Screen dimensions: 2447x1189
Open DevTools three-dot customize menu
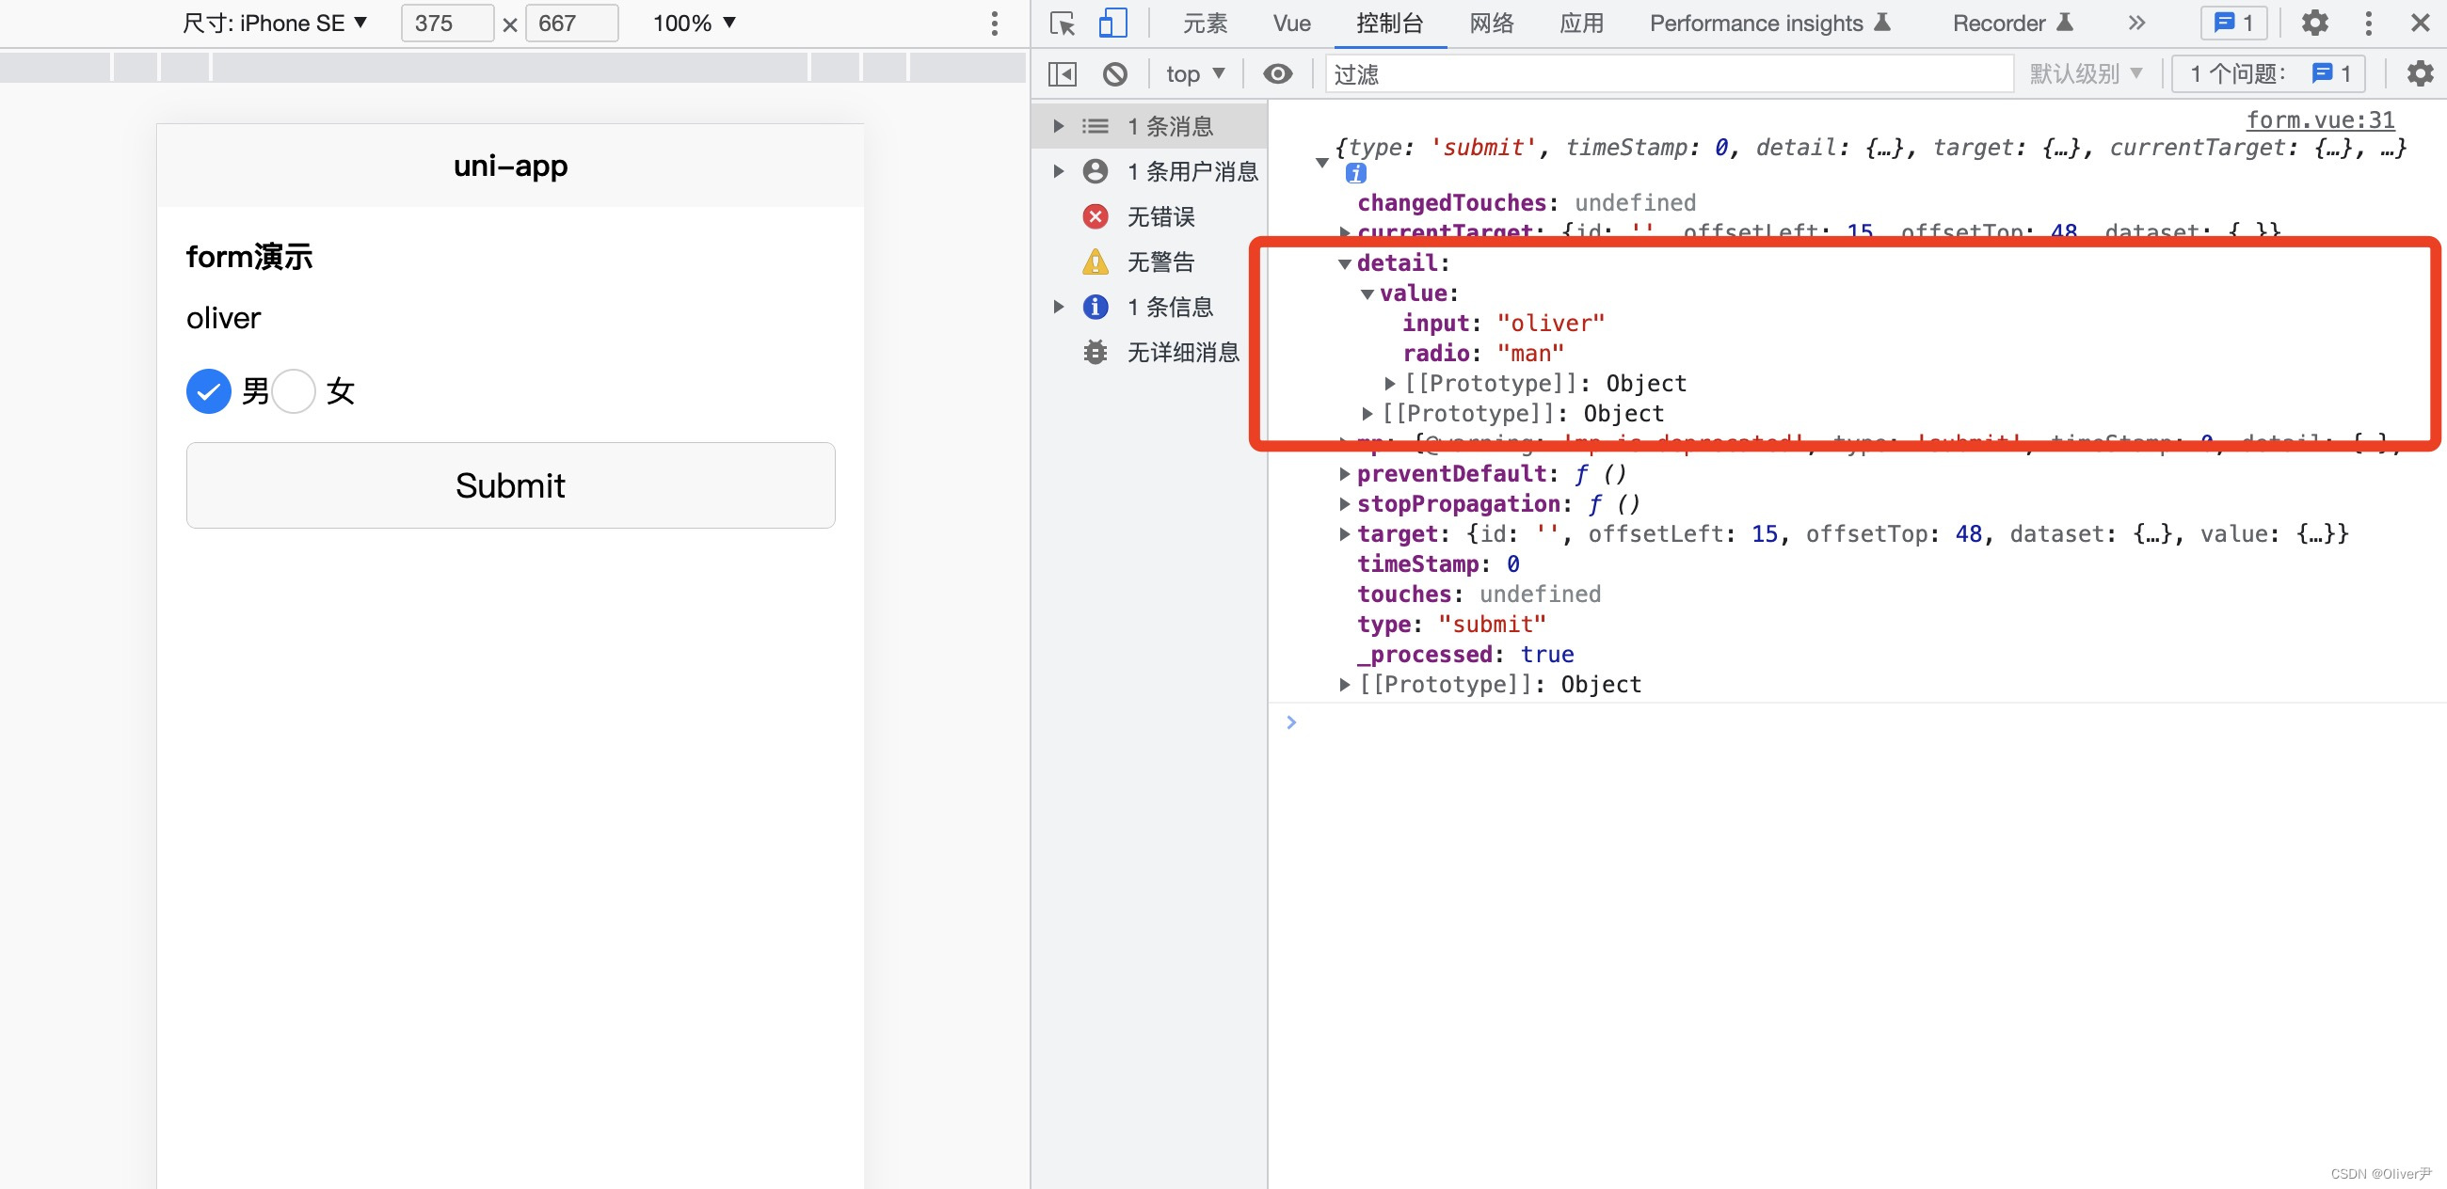(x=2368, y=23)
